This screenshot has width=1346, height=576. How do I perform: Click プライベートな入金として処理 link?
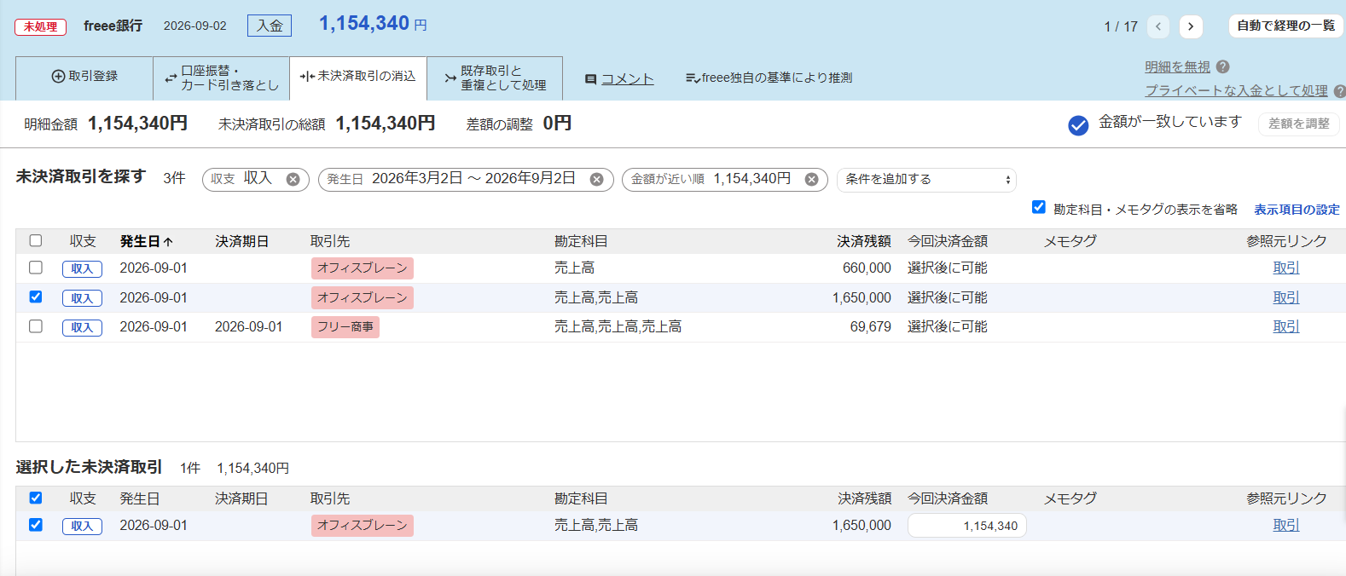pyautogui.click(x=1236, y=90)
